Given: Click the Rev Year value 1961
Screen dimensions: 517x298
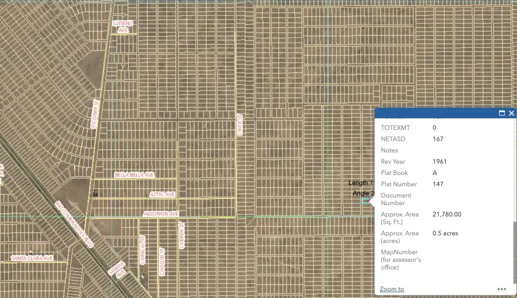Looking at the screenshot, I should click(x=439, y=161).
